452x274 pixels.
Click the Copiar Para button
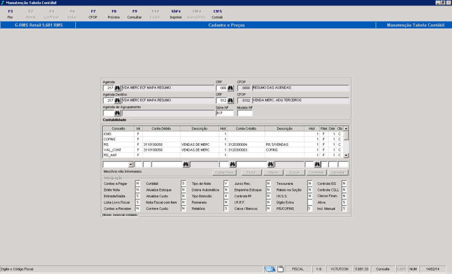(x=224, y=172)
